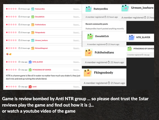Click clock icon on Fcktheindians review
Image resolution: width=159 pixels, height=120 pixels.
[x=19, y=24]
